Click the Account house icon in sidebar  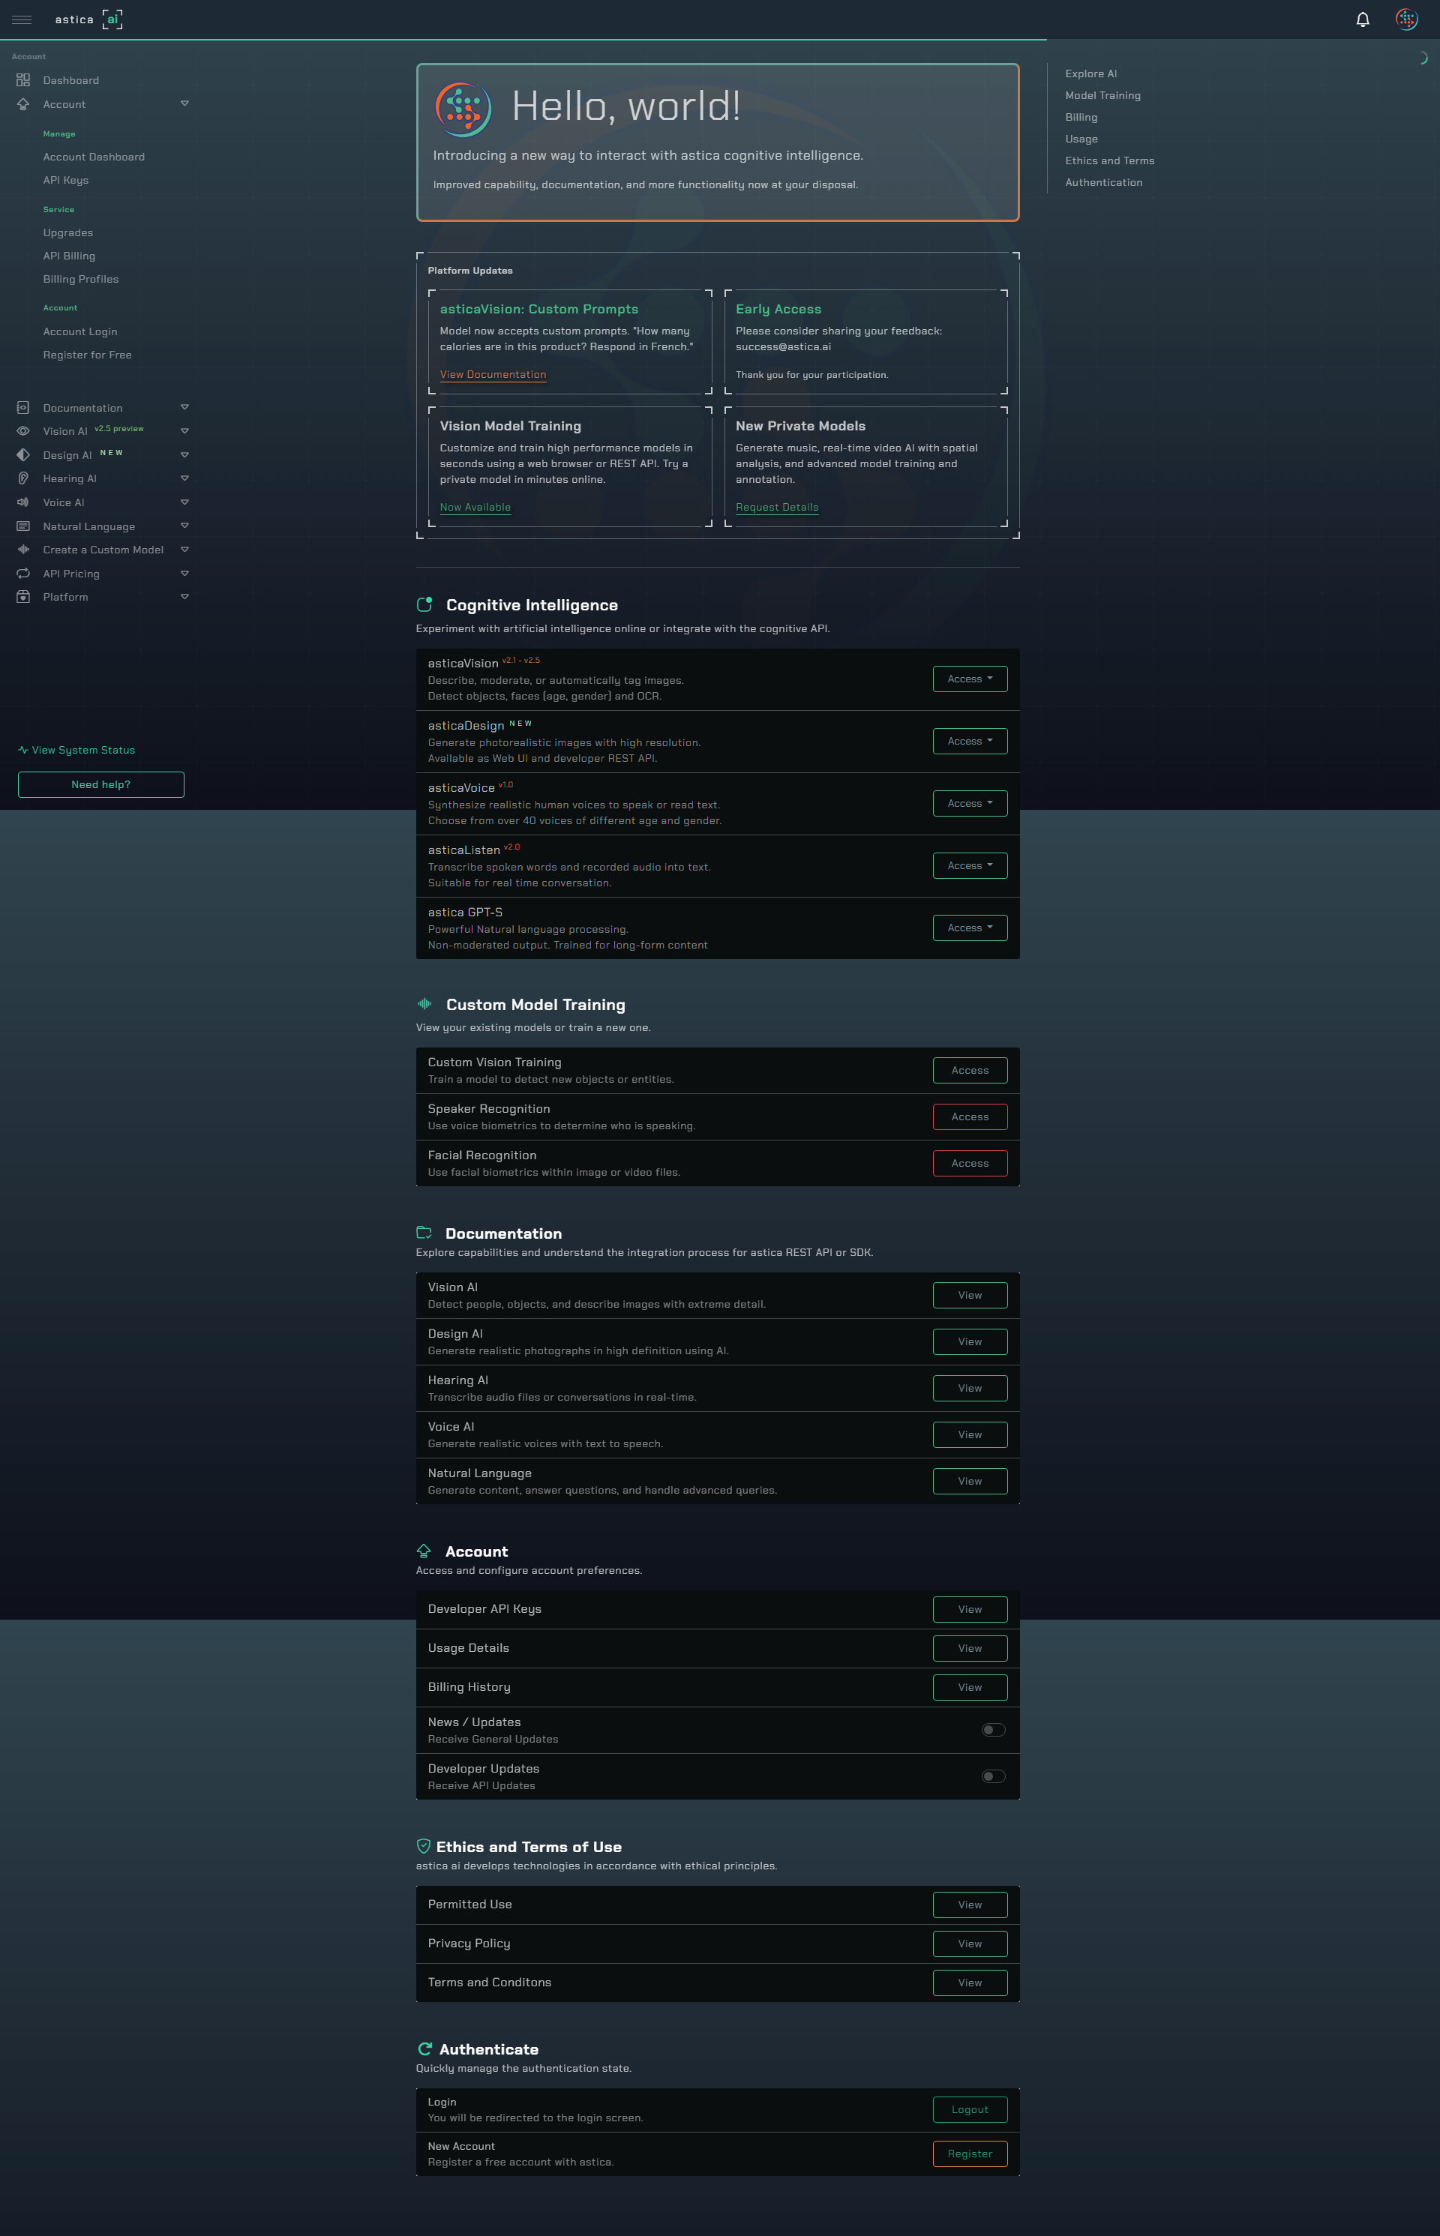(x=23, y=105)
